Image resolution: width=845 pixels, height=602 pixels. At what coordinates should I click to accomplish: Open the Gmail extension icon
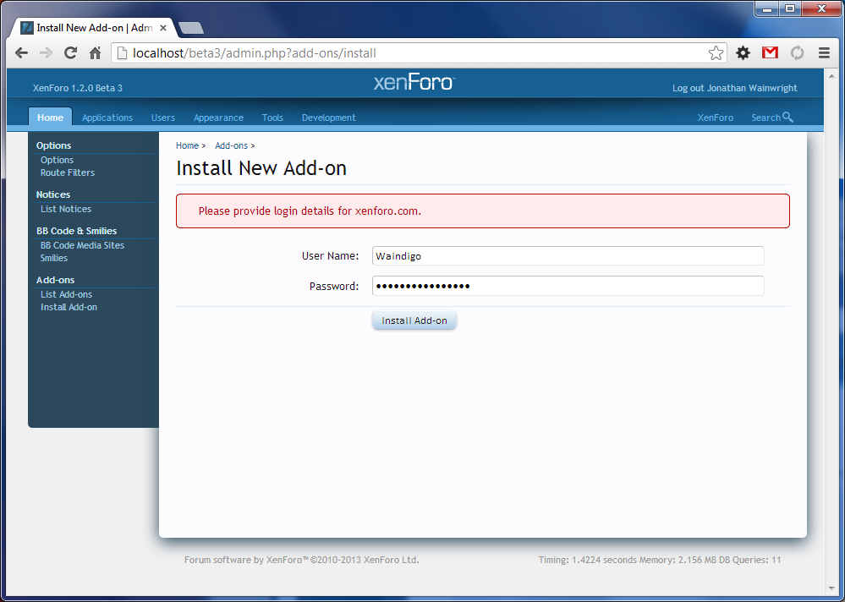pyautogui.click(x=770, y=52)
